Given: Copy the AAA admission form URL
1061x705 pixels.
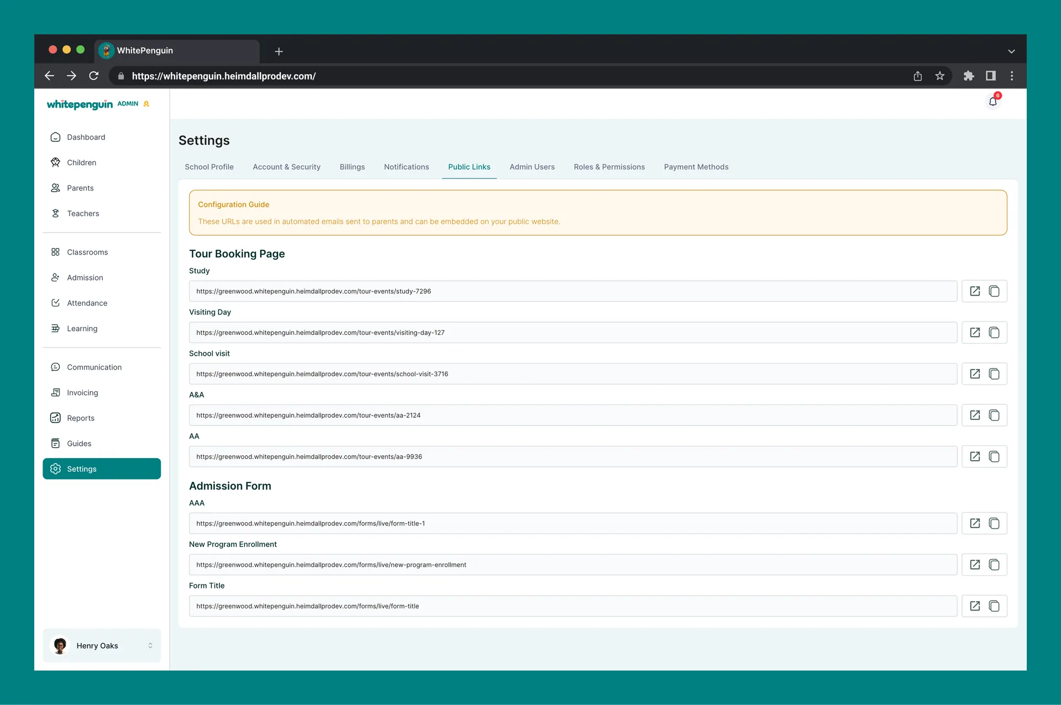Looking at the screenshot, I should (x=994, y=523).
